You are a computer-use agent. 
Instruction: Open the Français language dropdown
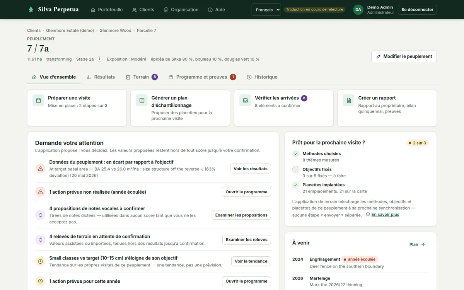click(266, 10)
